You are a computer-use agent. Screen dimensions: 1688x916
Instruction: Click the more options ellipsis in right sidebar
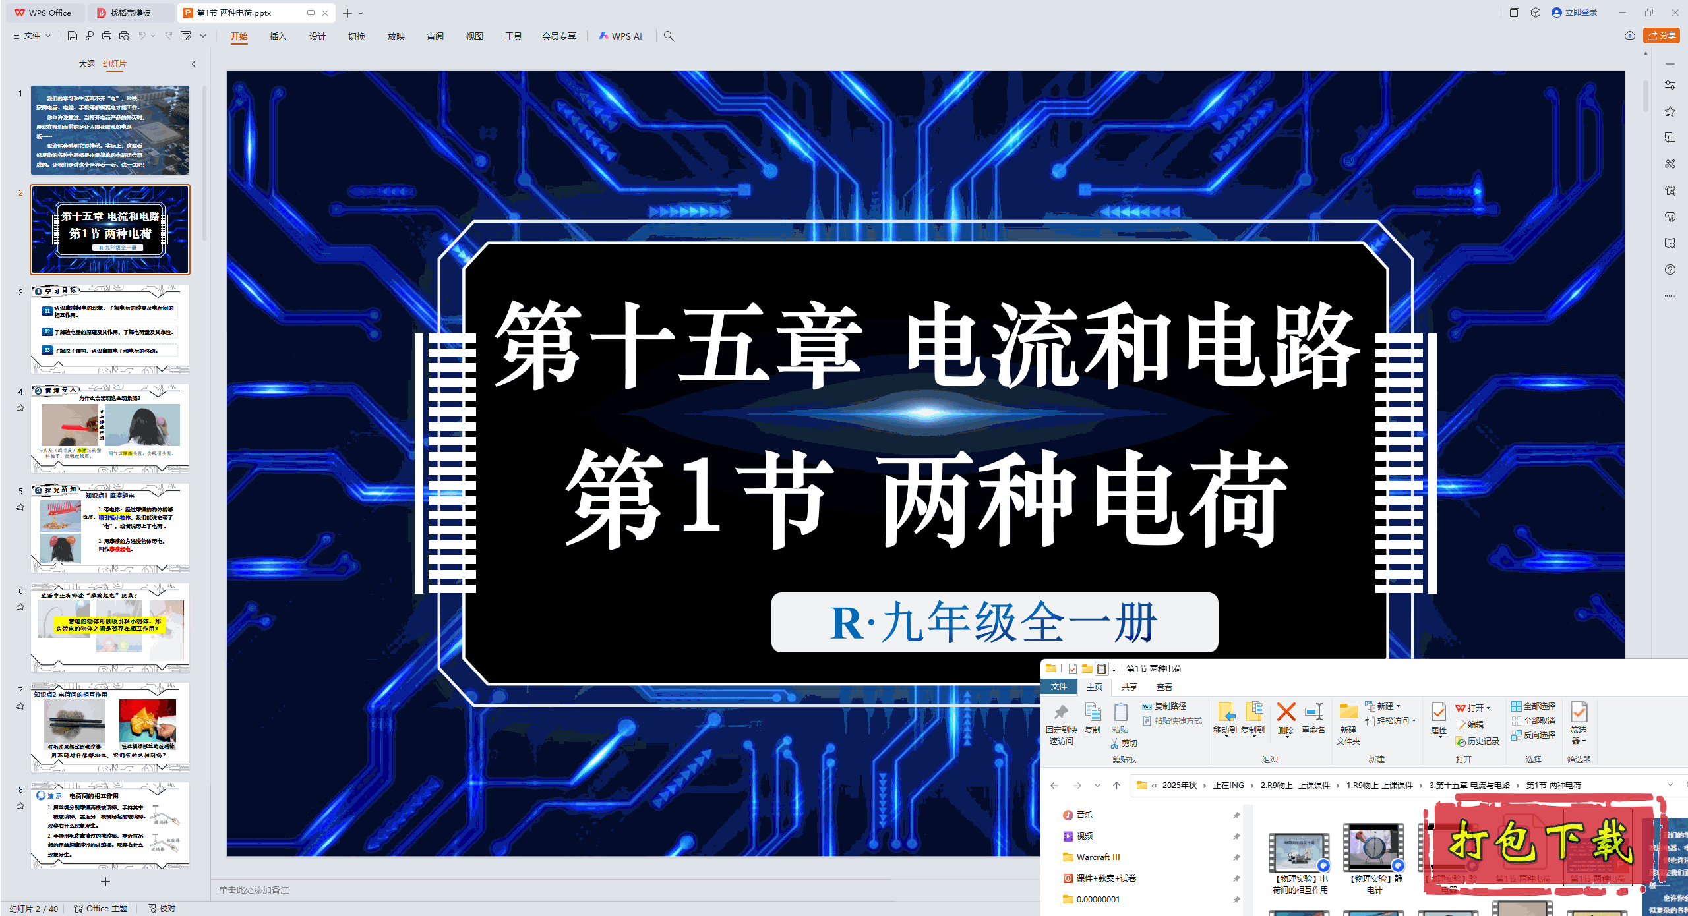(x=1670, y=296)
